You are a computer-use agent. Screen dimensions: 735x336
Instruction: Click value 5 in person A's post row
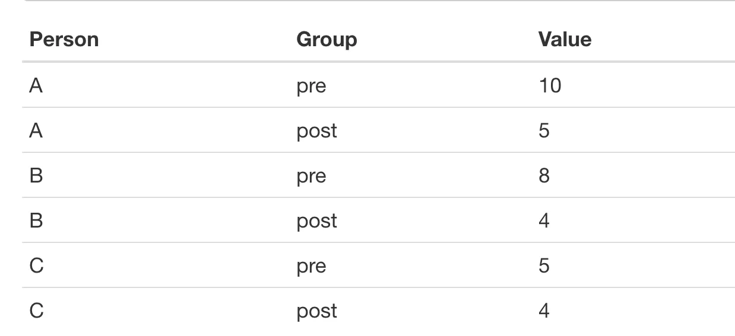coord(544,131)
